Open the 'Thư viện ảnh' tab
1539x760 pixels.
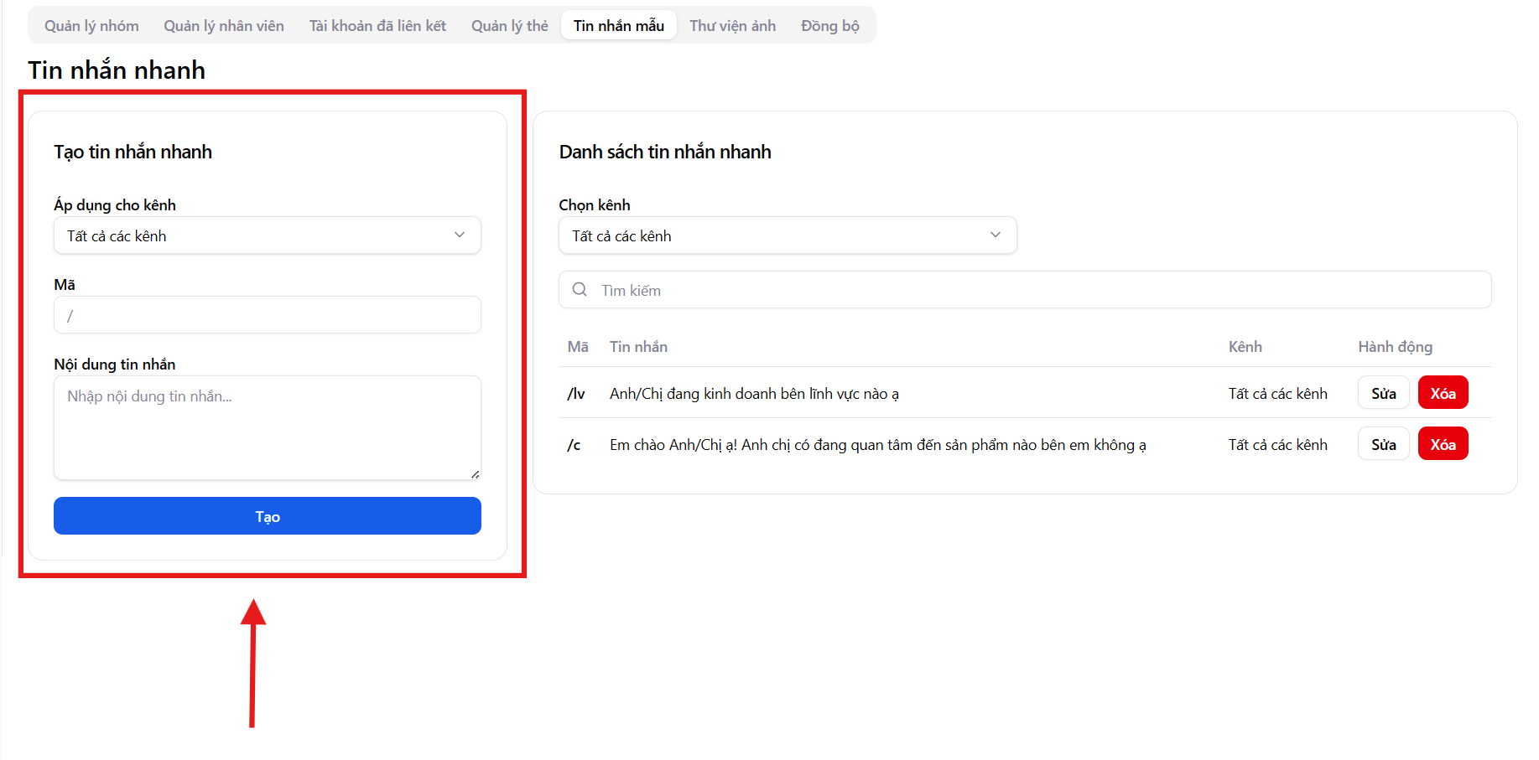point(732,26)
